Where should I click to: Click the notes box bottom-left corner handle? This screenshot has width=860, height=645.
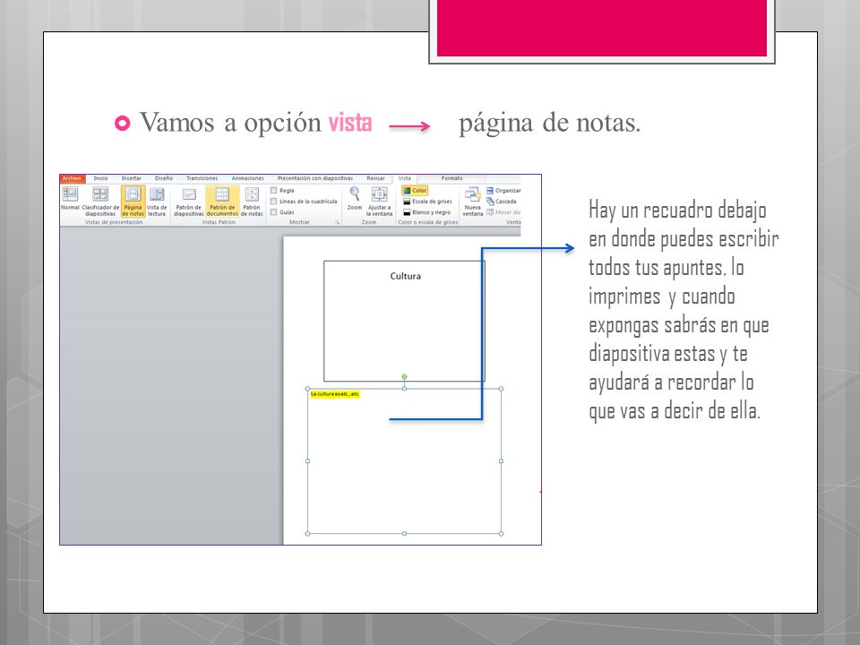(307, 533)
